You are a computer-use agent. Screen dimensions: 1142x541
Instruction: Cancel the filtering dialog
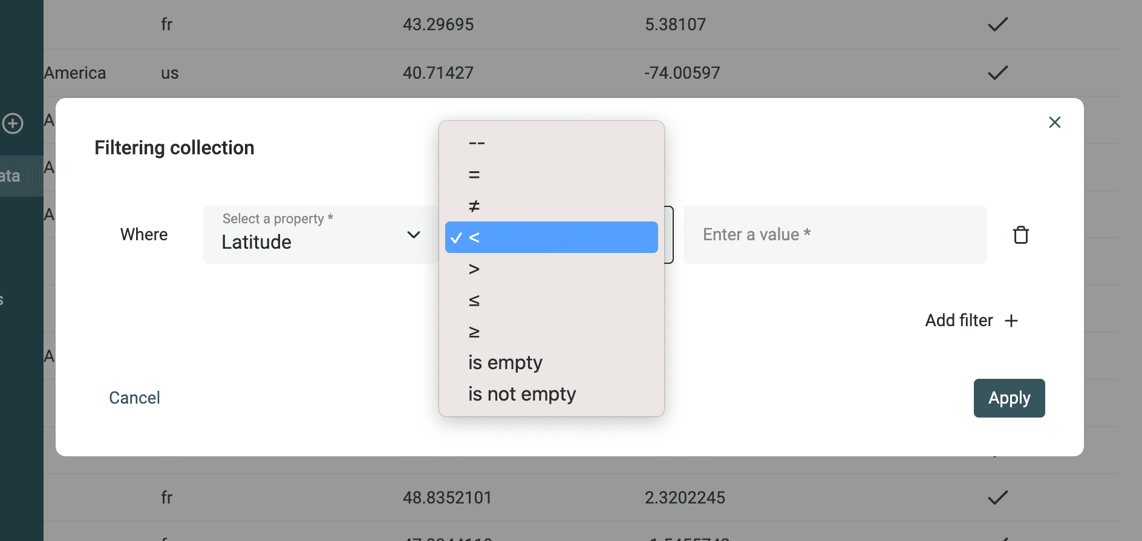[x=134, y=398]
